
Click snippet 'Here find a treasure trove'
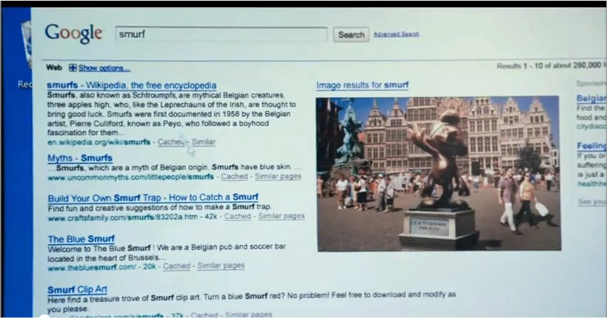pos(251,302)
